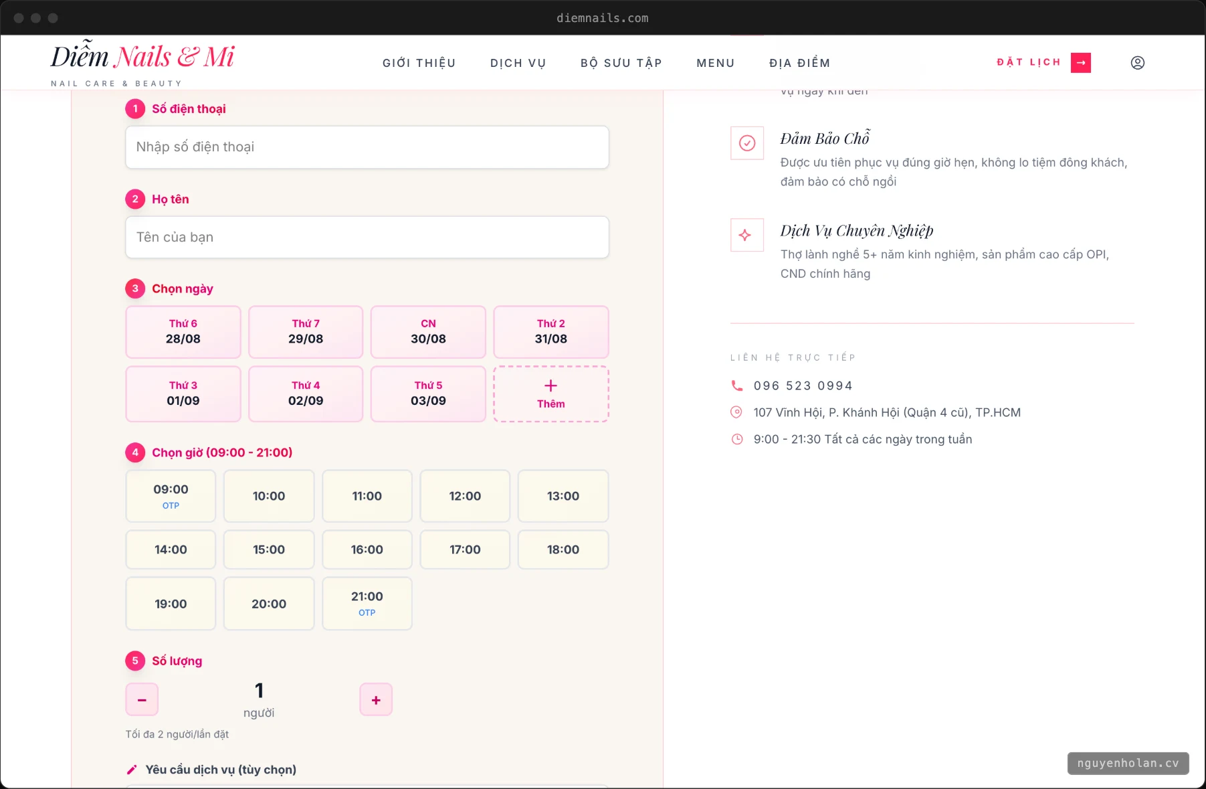
Task: Focus the Tên của bạn name field
Action: pyautogui.click(x=367, y=238)
